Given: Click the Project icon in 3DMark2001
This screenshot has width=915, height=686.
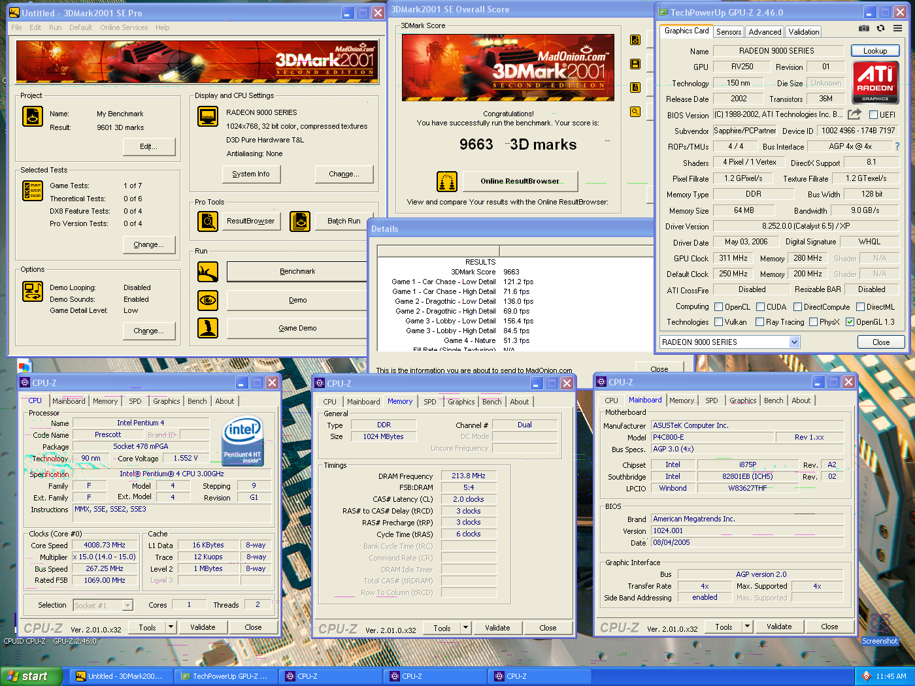Looking at the screenshot, I should point(33,116).
